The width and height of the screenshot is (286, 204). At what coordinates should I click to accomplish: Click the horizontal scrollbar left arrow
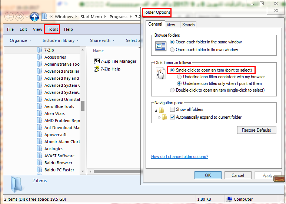point(90,171)
